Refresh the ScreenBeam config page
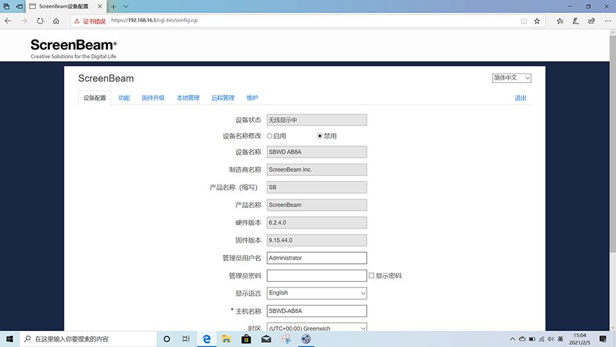Viewport: 616px width, 347px height. point(40,21)
